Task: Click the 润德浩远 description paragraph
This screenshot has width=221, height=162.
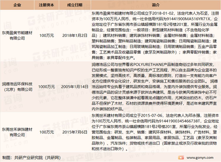Action: (x=154, y=87)
